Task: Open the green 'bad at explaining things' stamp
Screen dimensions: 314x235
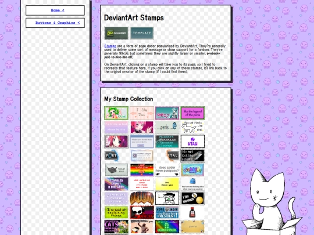Action: point(116,212)
